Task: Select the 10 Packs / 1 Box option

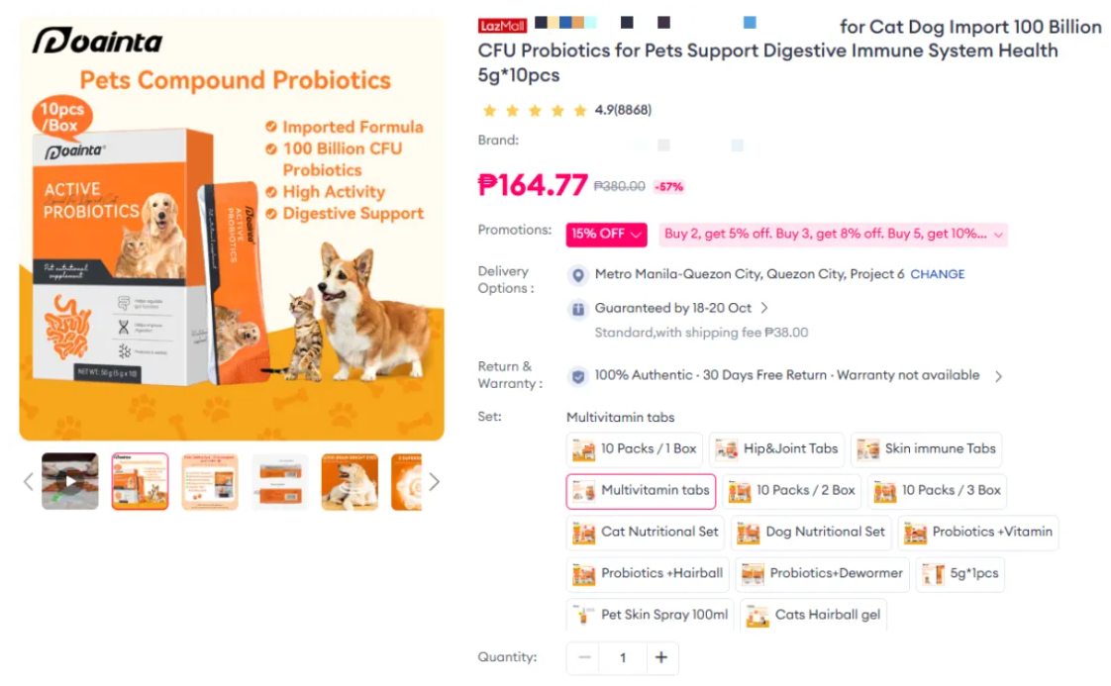Action: (x=634, y=449)
